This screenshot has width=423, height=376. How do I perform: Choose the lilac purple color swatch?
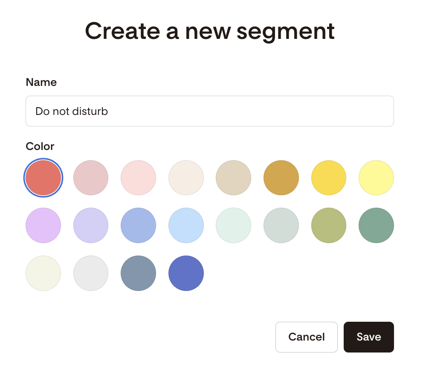click(43, 225)
